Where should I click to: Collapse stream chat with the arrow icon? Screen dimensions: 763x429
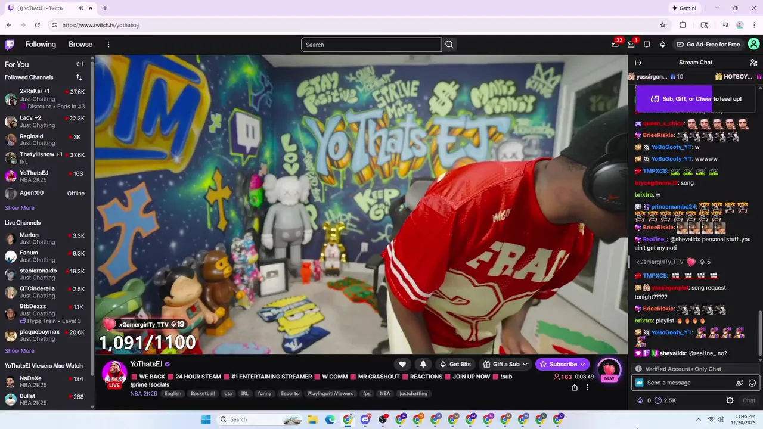pyautogui.click(x=638, y=63)
